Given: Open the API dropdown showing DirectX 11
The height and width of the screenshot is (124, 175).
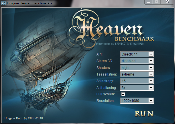Looking at the screenshot, I should pos(137,54).
